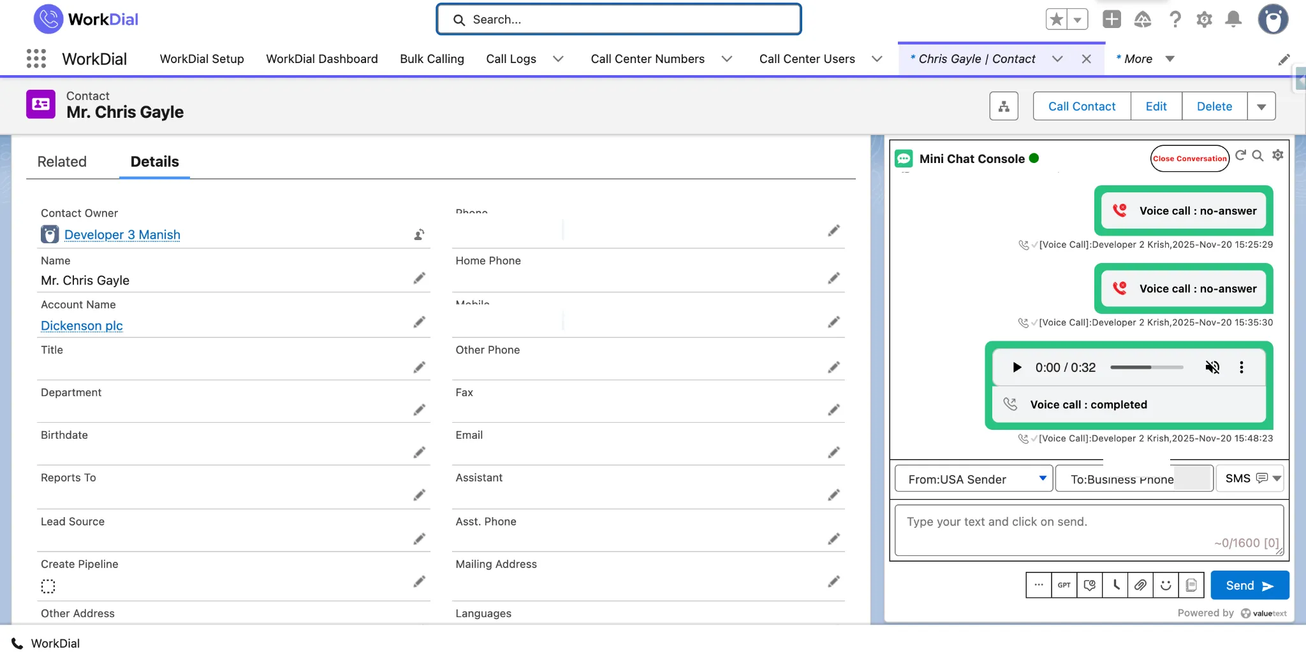Open Trailhead guidance cloud icon

click(1143, 20)
